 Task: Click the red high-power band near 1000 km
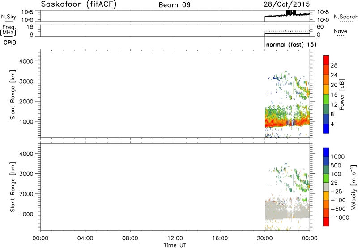(276, 123)
